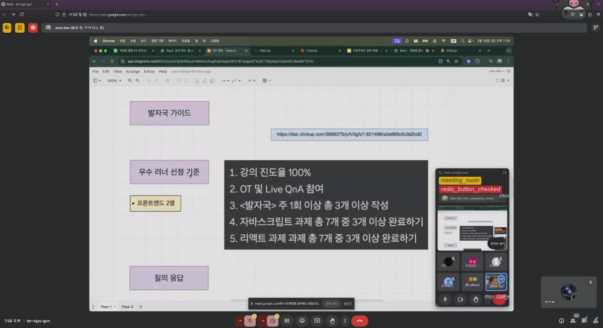This screenshot has width=603, height=328.
Task: Switch to the Page-2 tab
Action: pyautogui.click(x=127, y=307)
